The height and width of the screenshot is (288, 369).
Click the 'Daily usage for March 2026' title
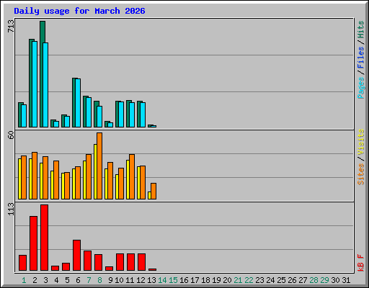79,11
